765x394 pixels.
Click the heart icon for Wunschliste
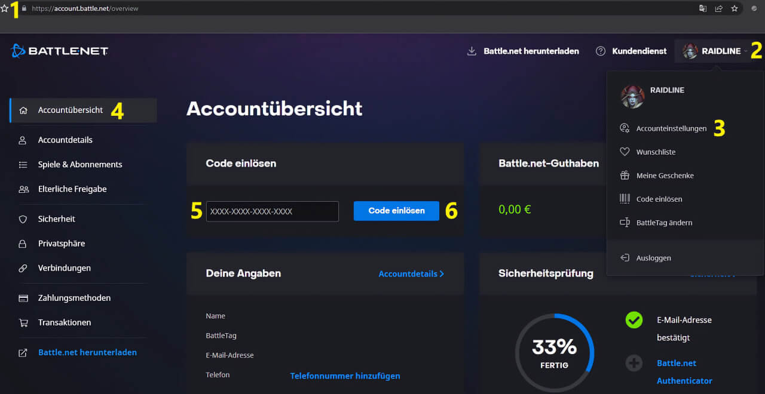625,152
